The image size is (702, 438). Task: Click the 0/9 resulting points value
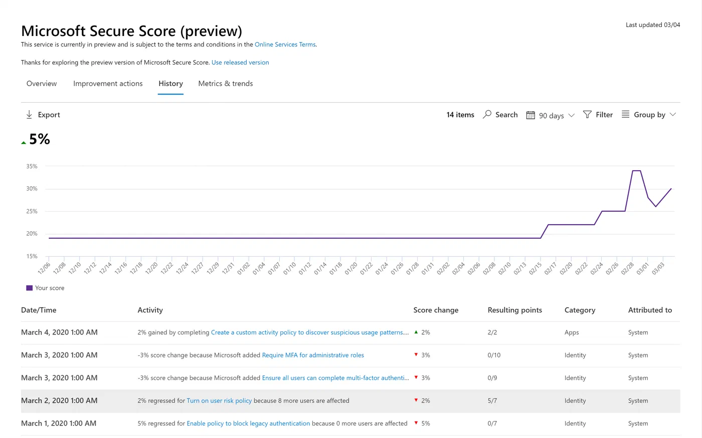click(x=492, y=378)
